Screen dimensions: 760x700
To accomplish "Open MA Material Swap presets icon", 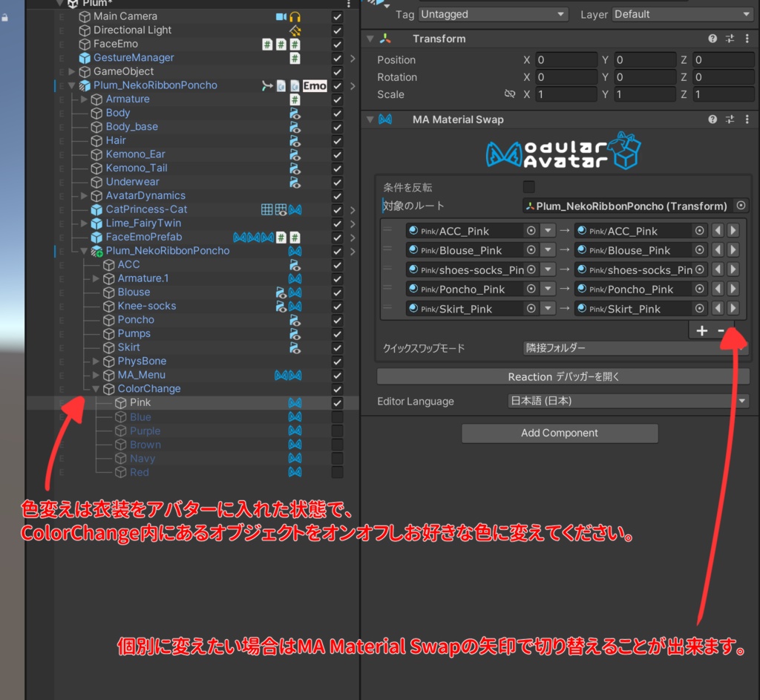I will click(x=730, y=120).
